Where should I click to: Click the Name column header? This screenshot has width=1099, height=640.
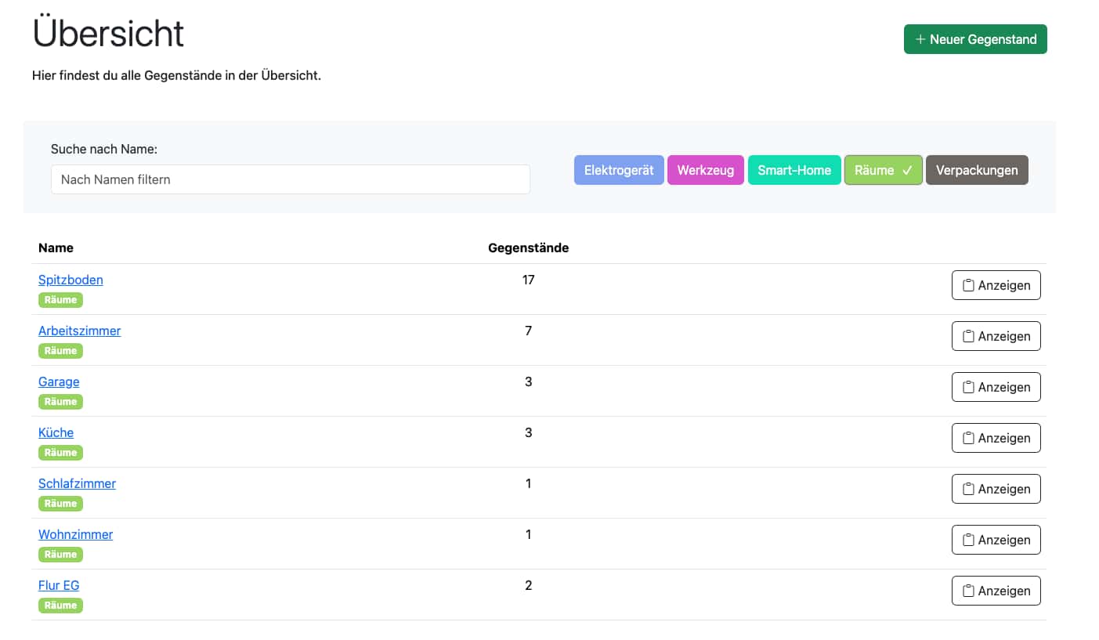(x=56, y=248)
